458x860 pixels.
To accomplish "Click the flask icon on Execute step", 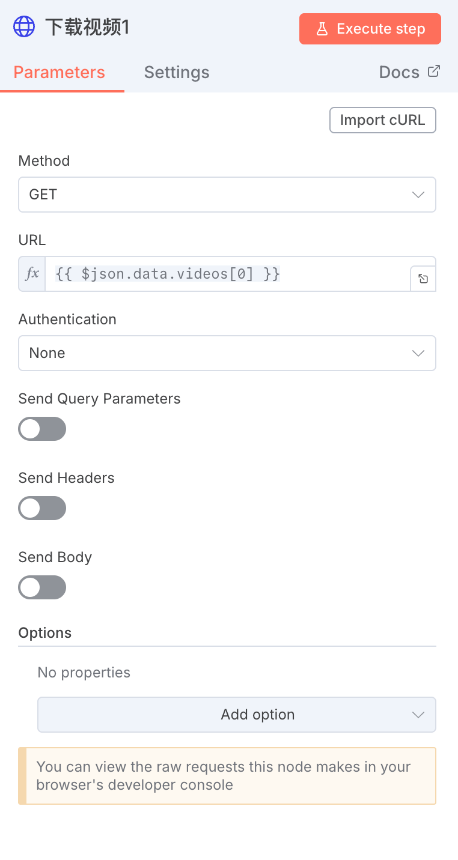I will pyautogui.click(x=322, y=29).
